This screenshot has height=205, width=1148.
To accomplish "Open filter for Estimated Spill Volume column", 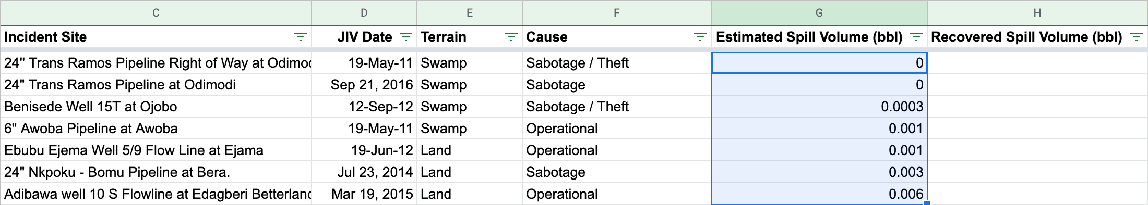I will tap(916, 37).
